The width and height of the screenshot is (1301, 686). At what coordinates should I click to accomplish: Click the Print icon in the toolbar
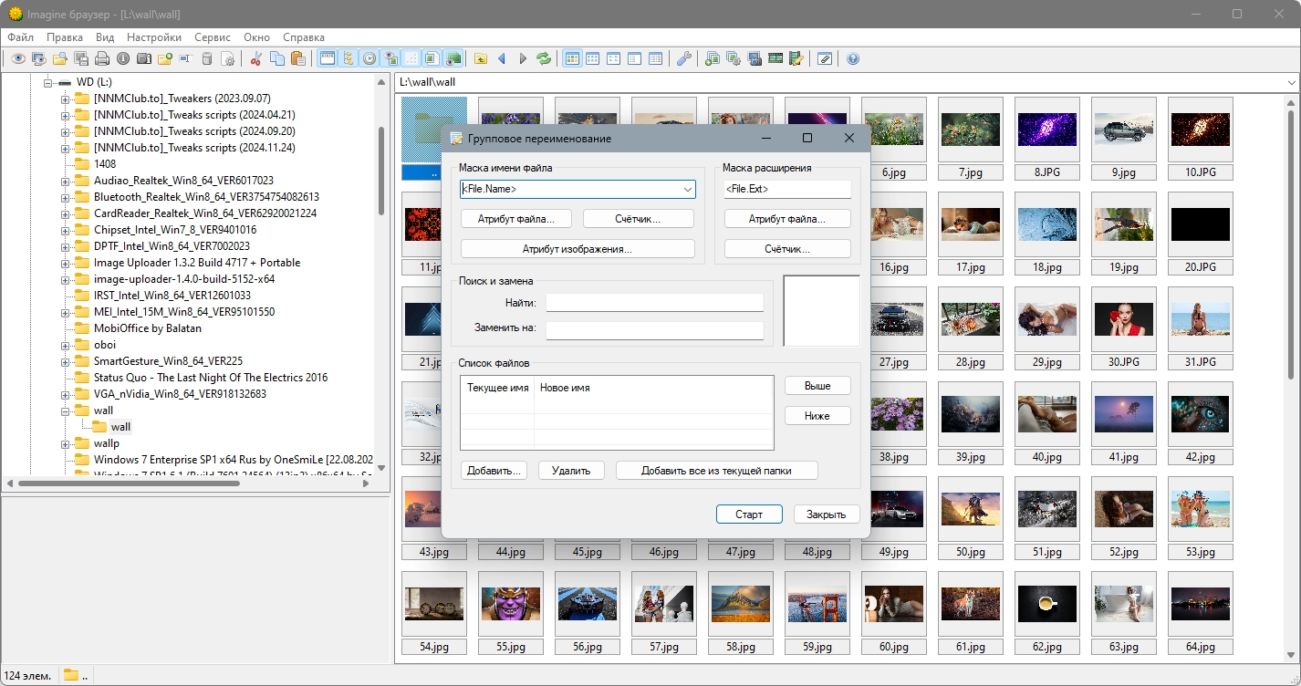102,58
